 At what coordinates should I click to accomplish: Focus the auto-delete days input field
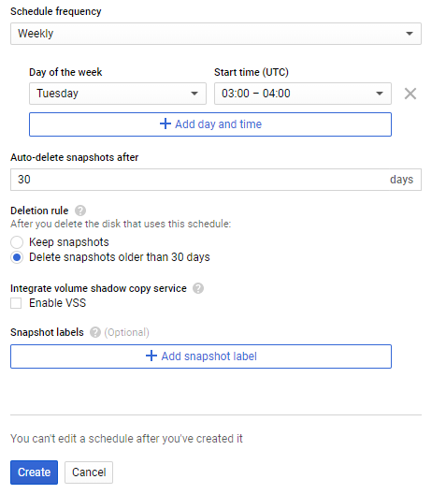pos(216,180)
